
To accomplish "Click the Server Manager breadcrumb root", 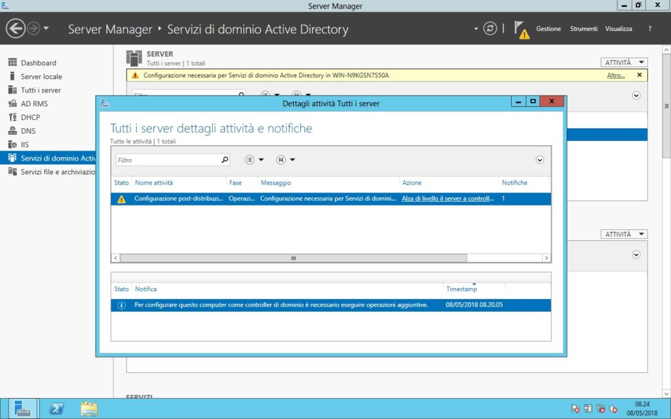I will tap(110, 29).
